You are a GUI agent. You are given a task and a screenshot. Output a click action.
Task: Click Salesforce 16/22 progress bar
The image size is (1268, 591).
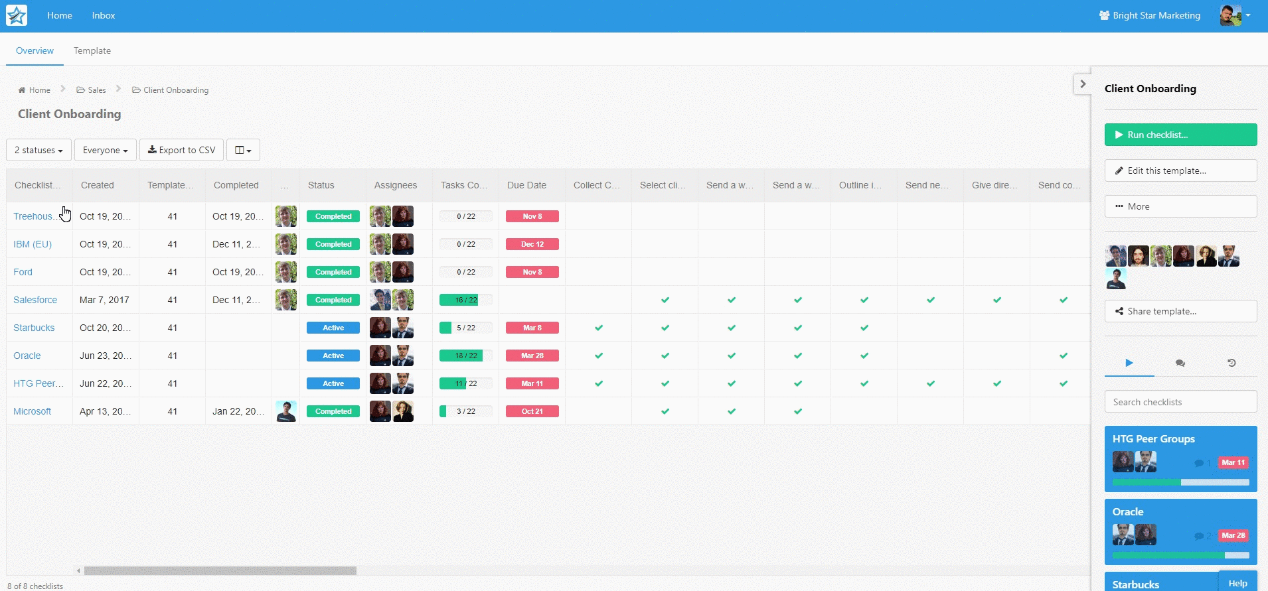pyautogui.click(x=466, y=300)
